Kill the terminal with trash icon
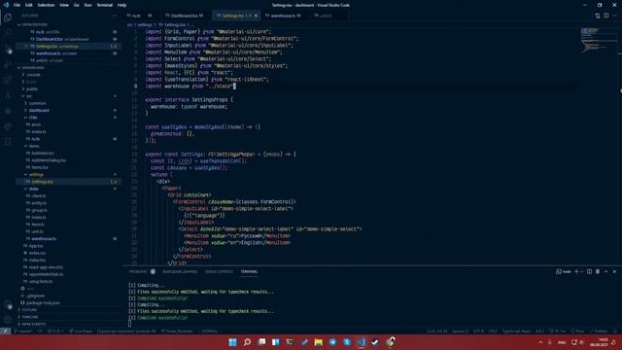The width and height of the screenshot is (622, 350). [598, 271]
